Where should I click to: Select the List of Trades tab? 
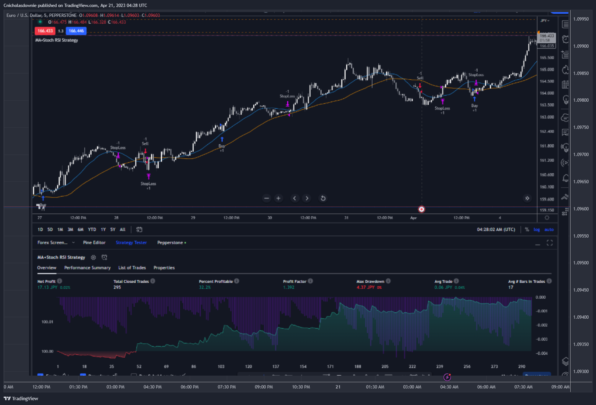[x=132, y=268]
